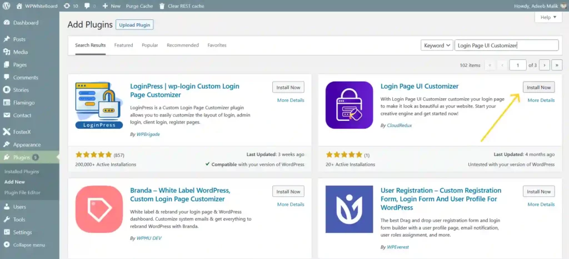Click the Plugins update count badge 9
This screenshot has height=259, width=569.
(x=35, y=157)
